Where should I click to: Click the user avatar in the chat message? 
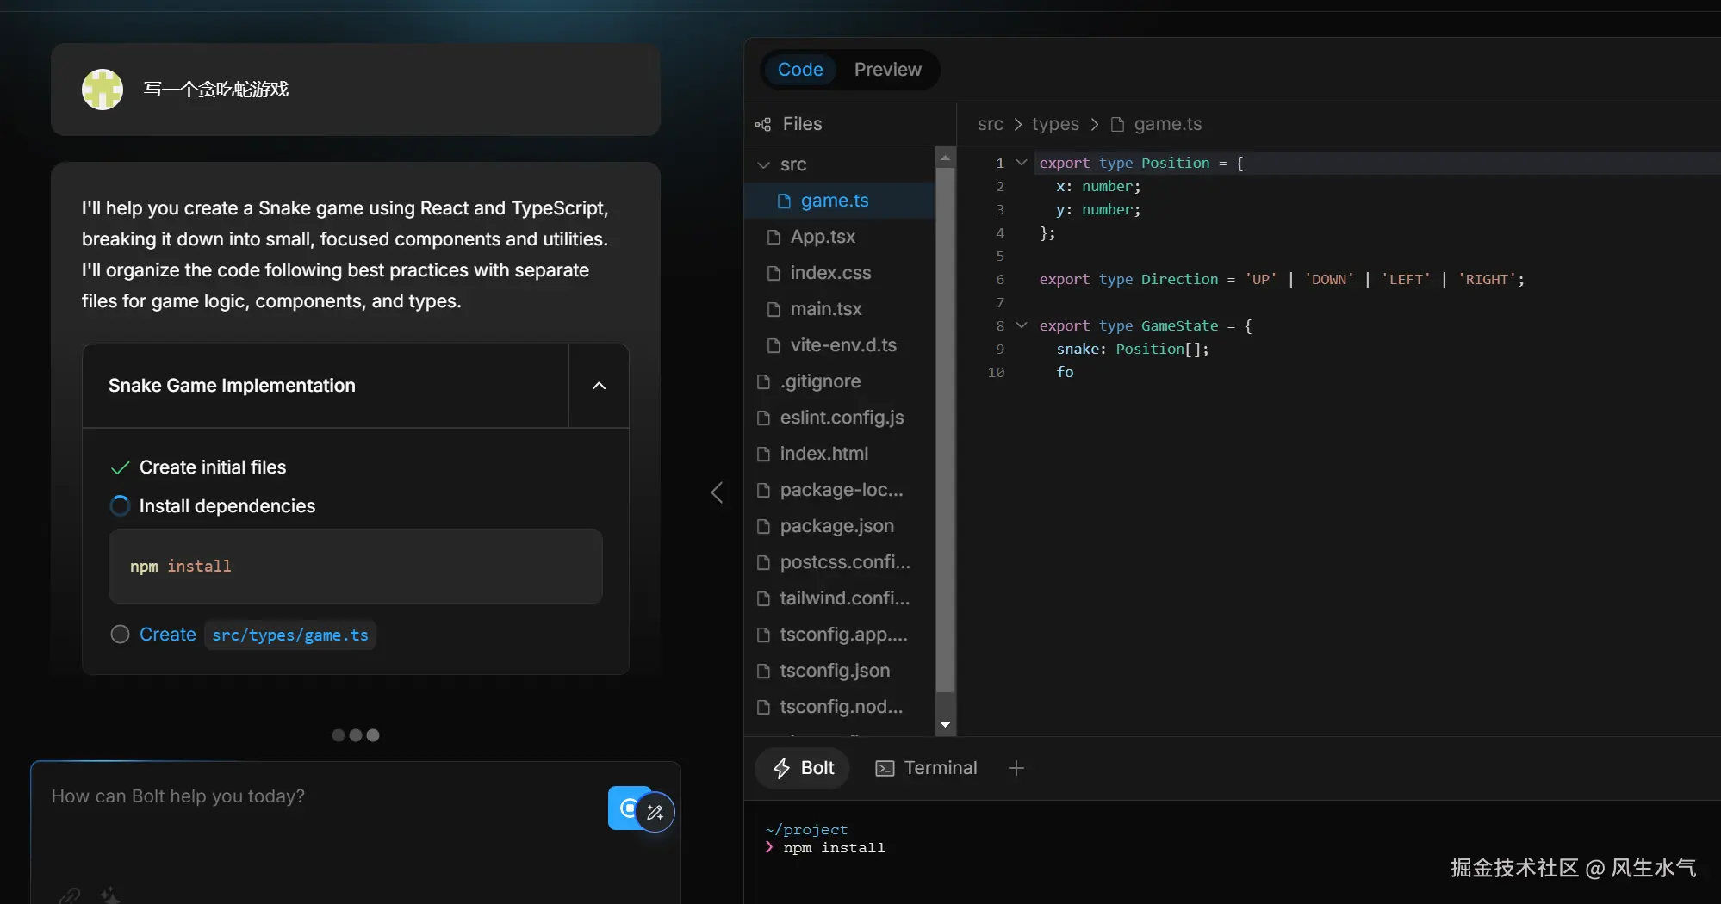(x=103, y=90)
